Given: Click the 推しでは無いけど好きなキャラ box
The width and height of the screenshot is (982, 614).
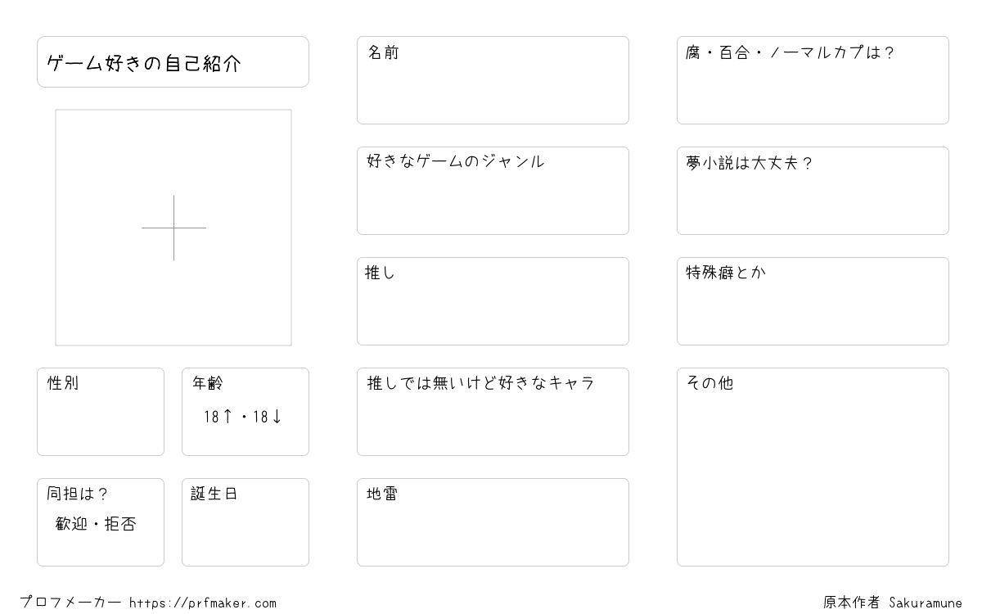Looking at the screenshot, I should tap(493, 412).
